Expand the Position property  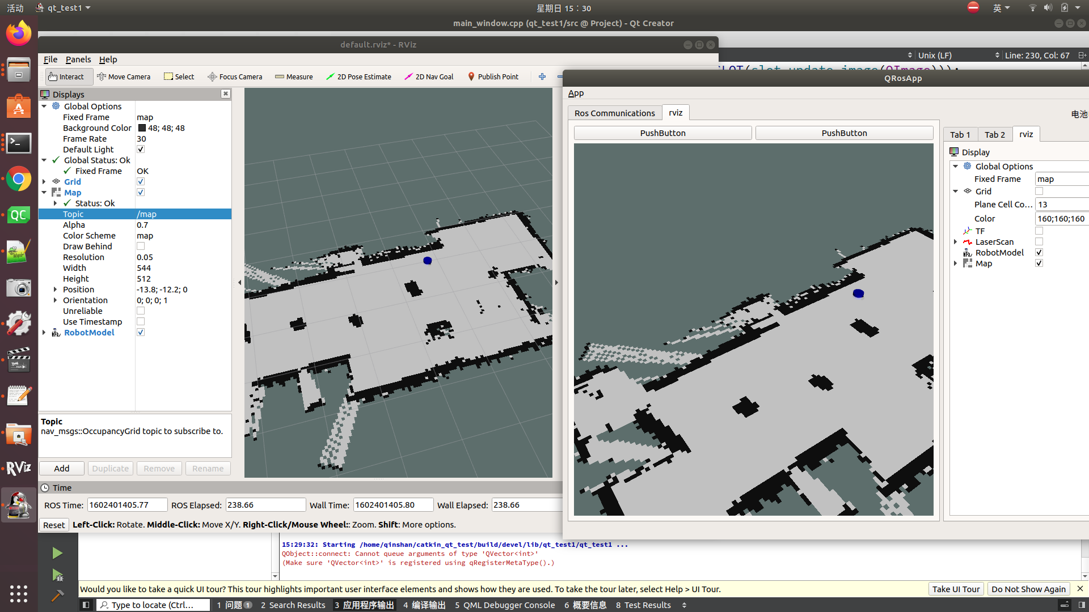tap(56, 290)
